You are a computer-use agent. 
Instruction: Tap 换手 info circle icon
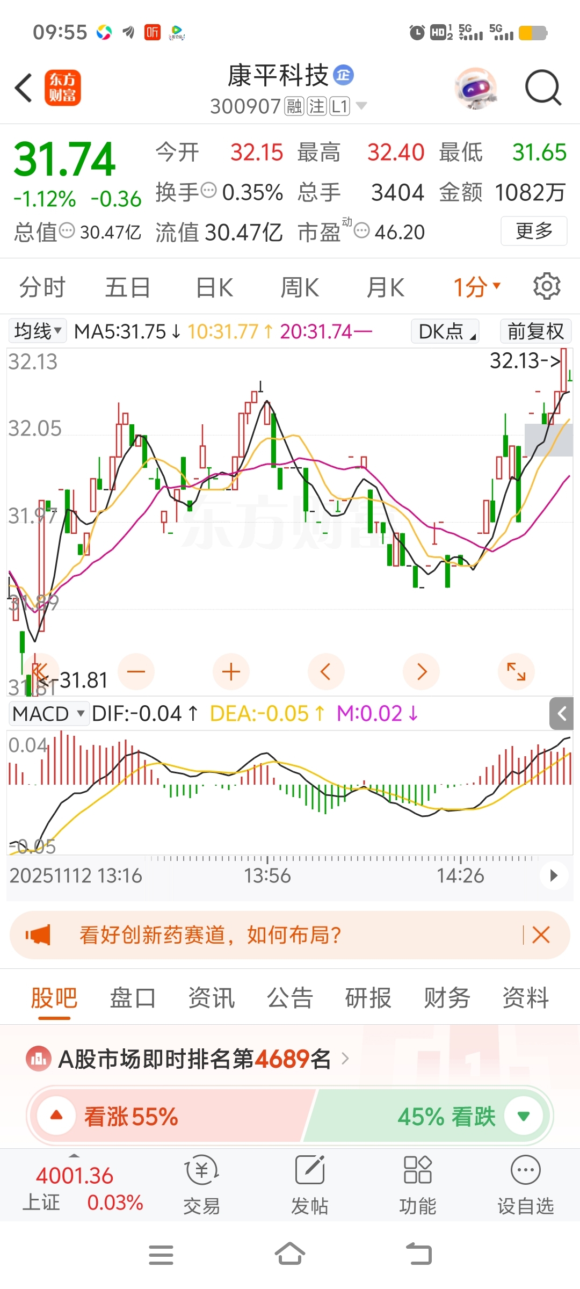point(208,190)
